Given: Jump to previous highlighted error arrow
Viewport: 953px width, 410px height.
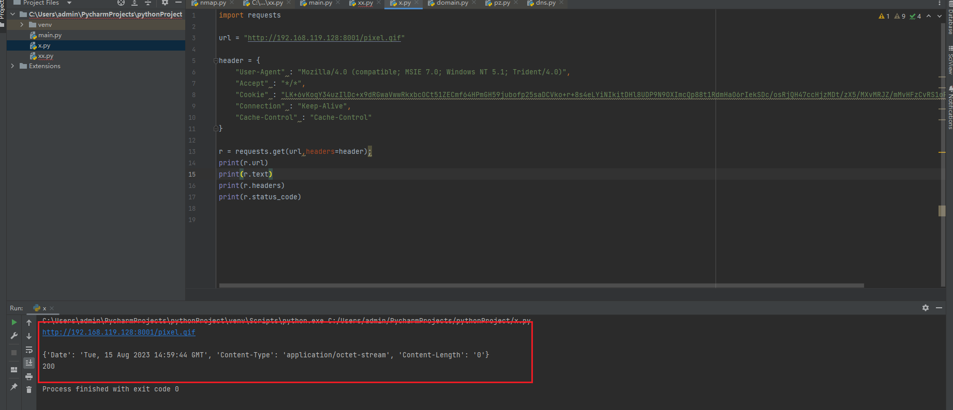Looking at the screenshot, I should coord(929,16).
